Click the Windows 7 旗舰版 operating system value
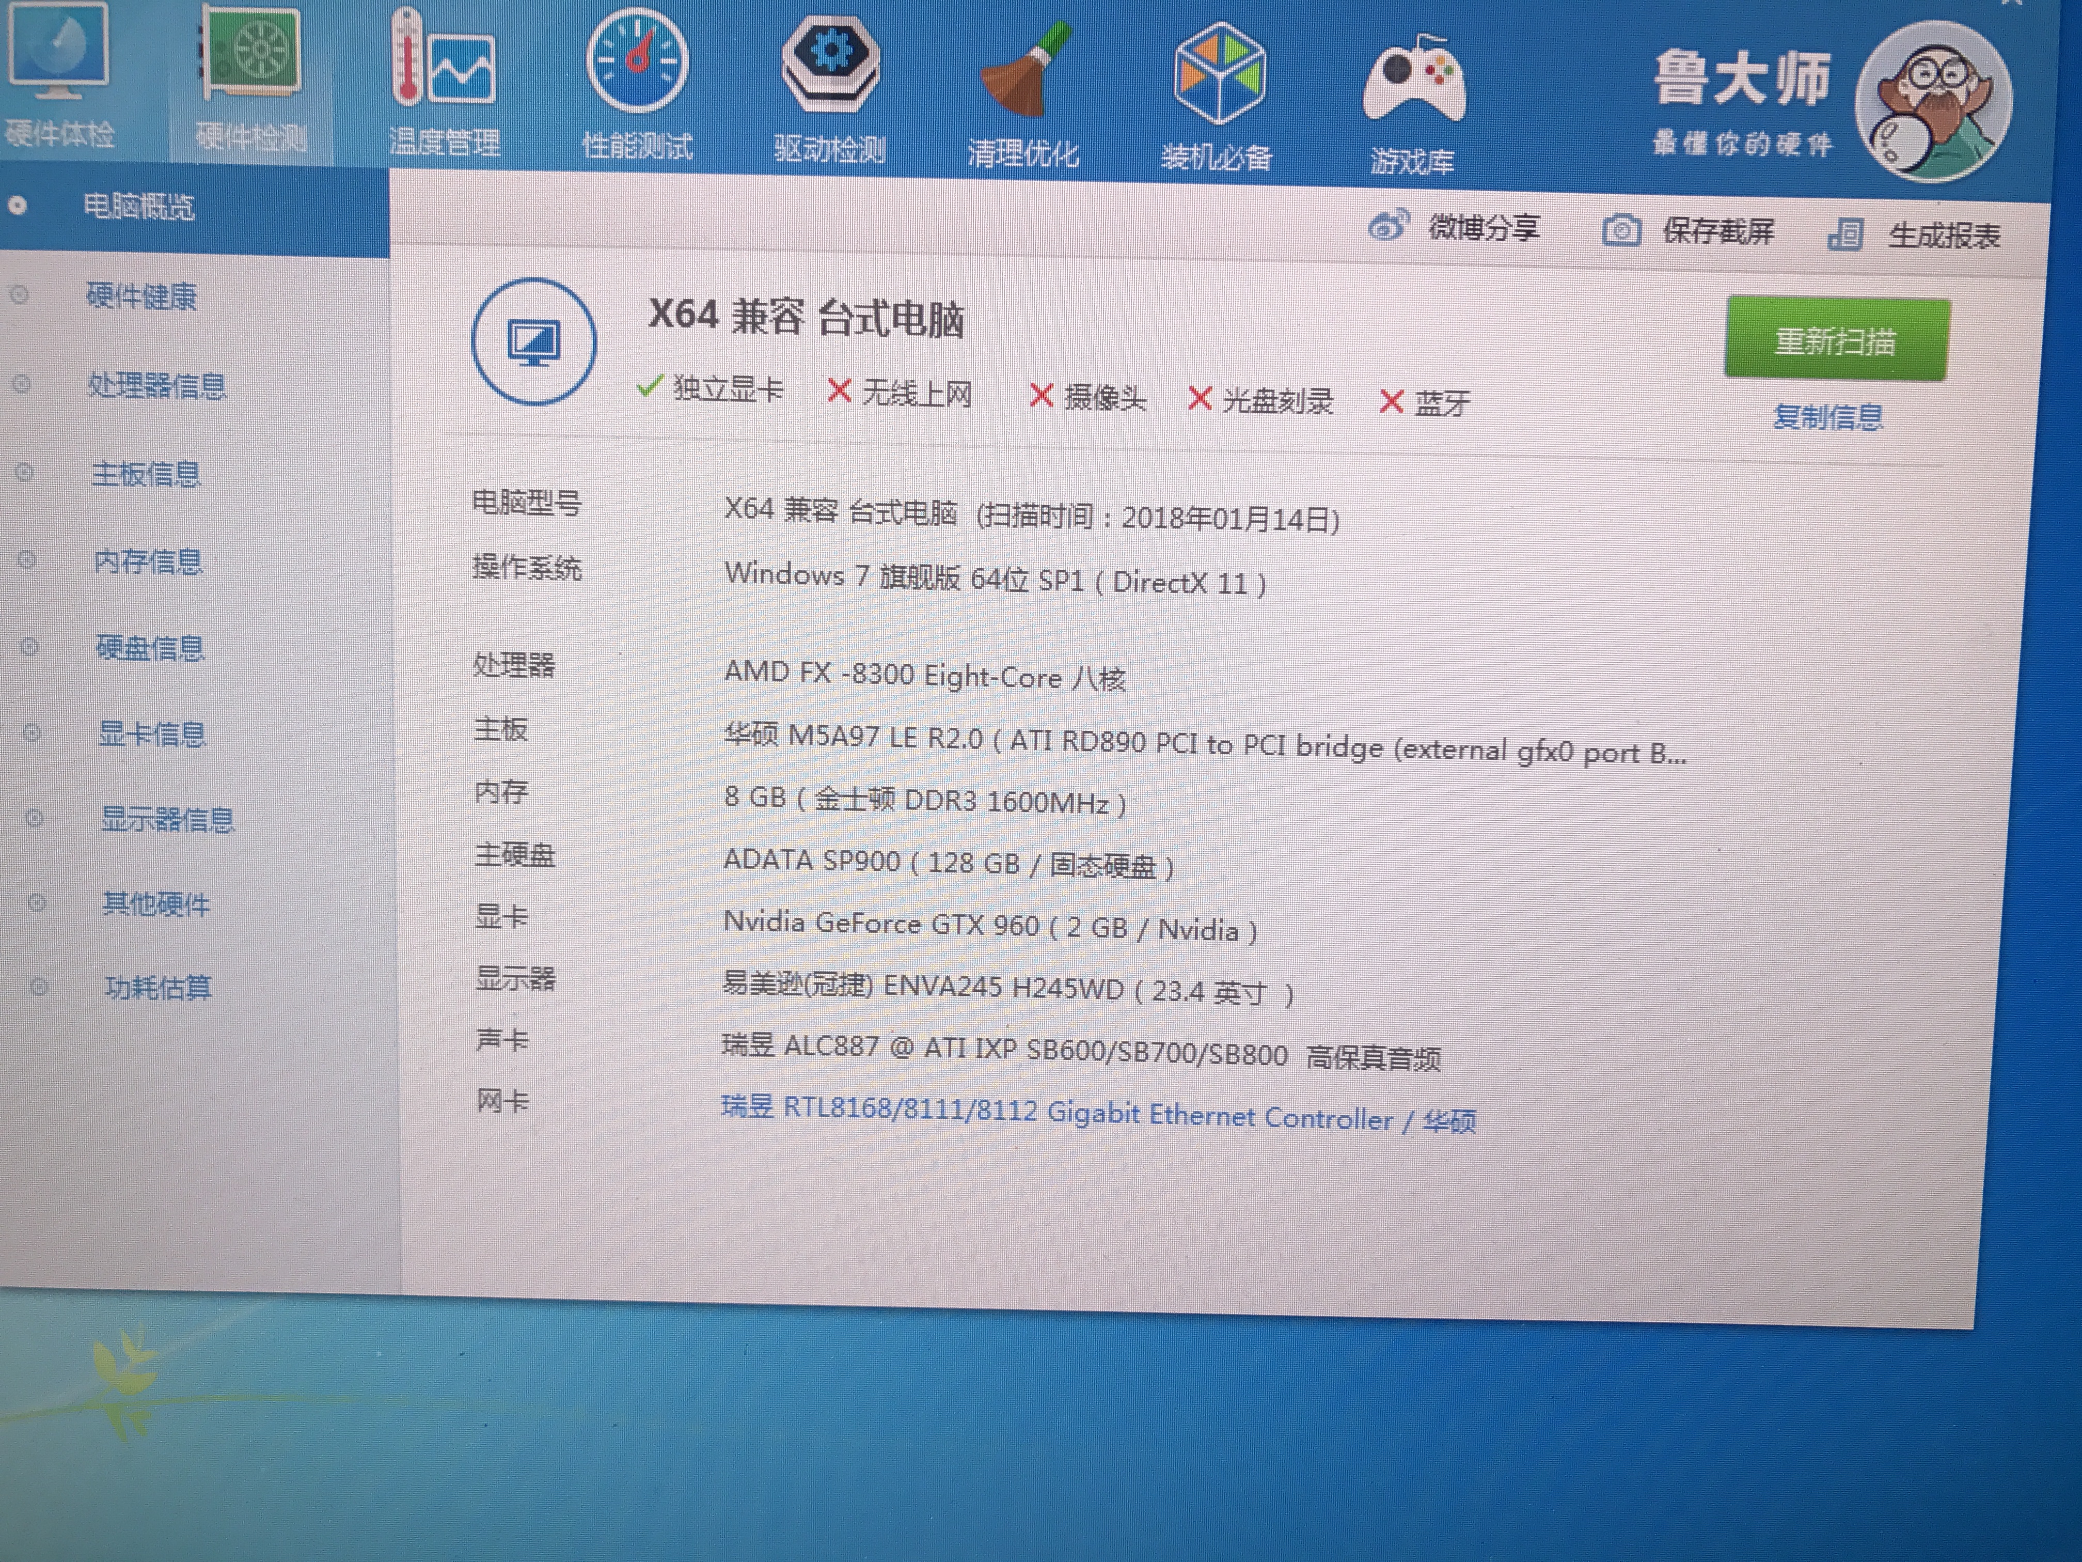The height and width of the screenshot is (1562, 2082). tap(995, 577)
